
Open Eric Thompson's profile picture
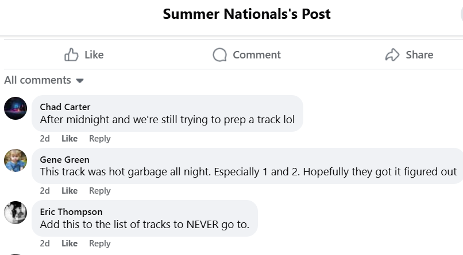pyautogui.click(x=16, y=213)
